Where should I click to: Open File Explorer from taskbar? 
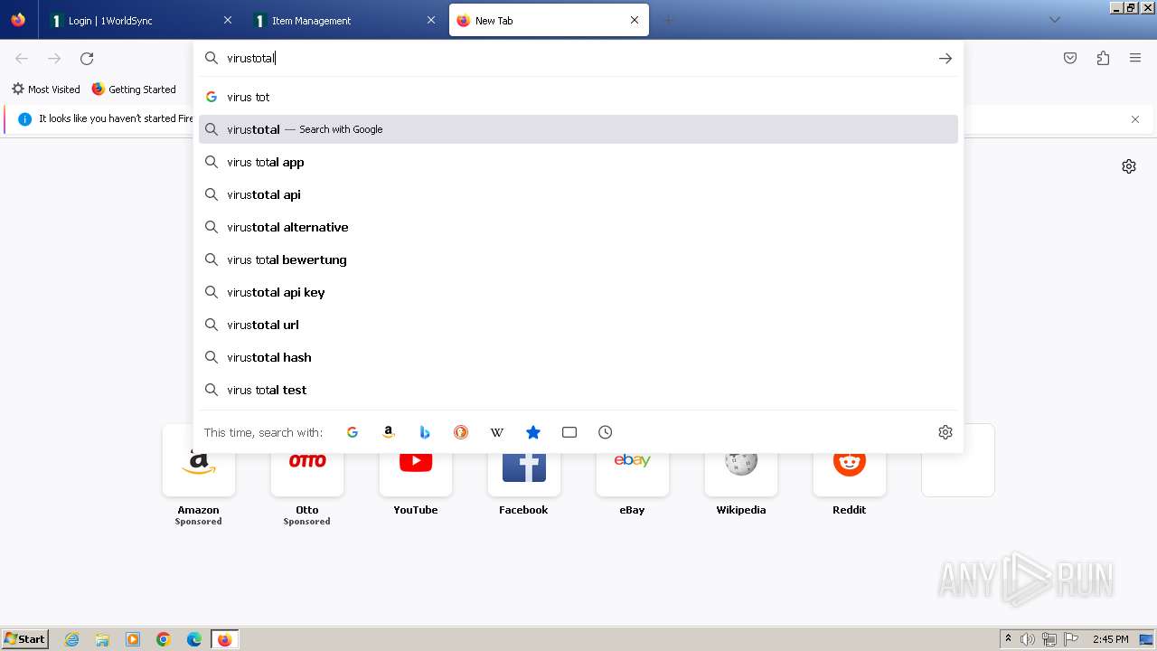click(x=102, y=639)
